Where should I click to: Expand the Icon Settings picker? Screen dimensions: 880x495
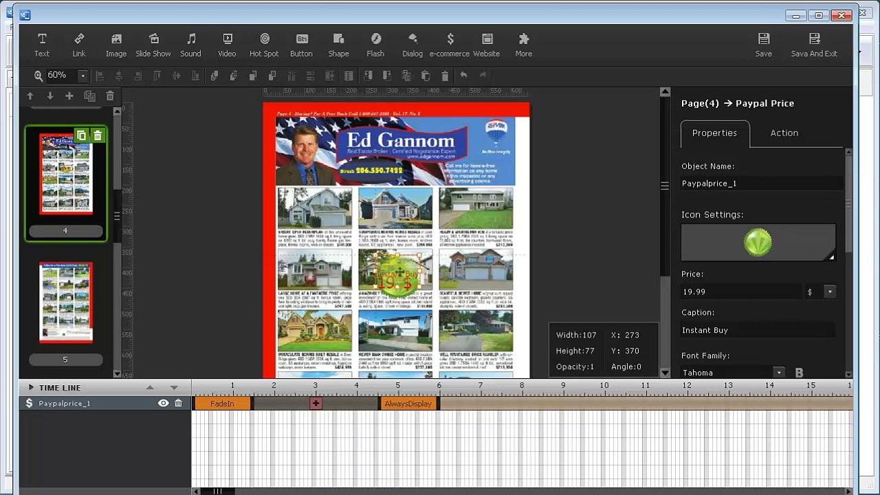click(x=831, y=256)
